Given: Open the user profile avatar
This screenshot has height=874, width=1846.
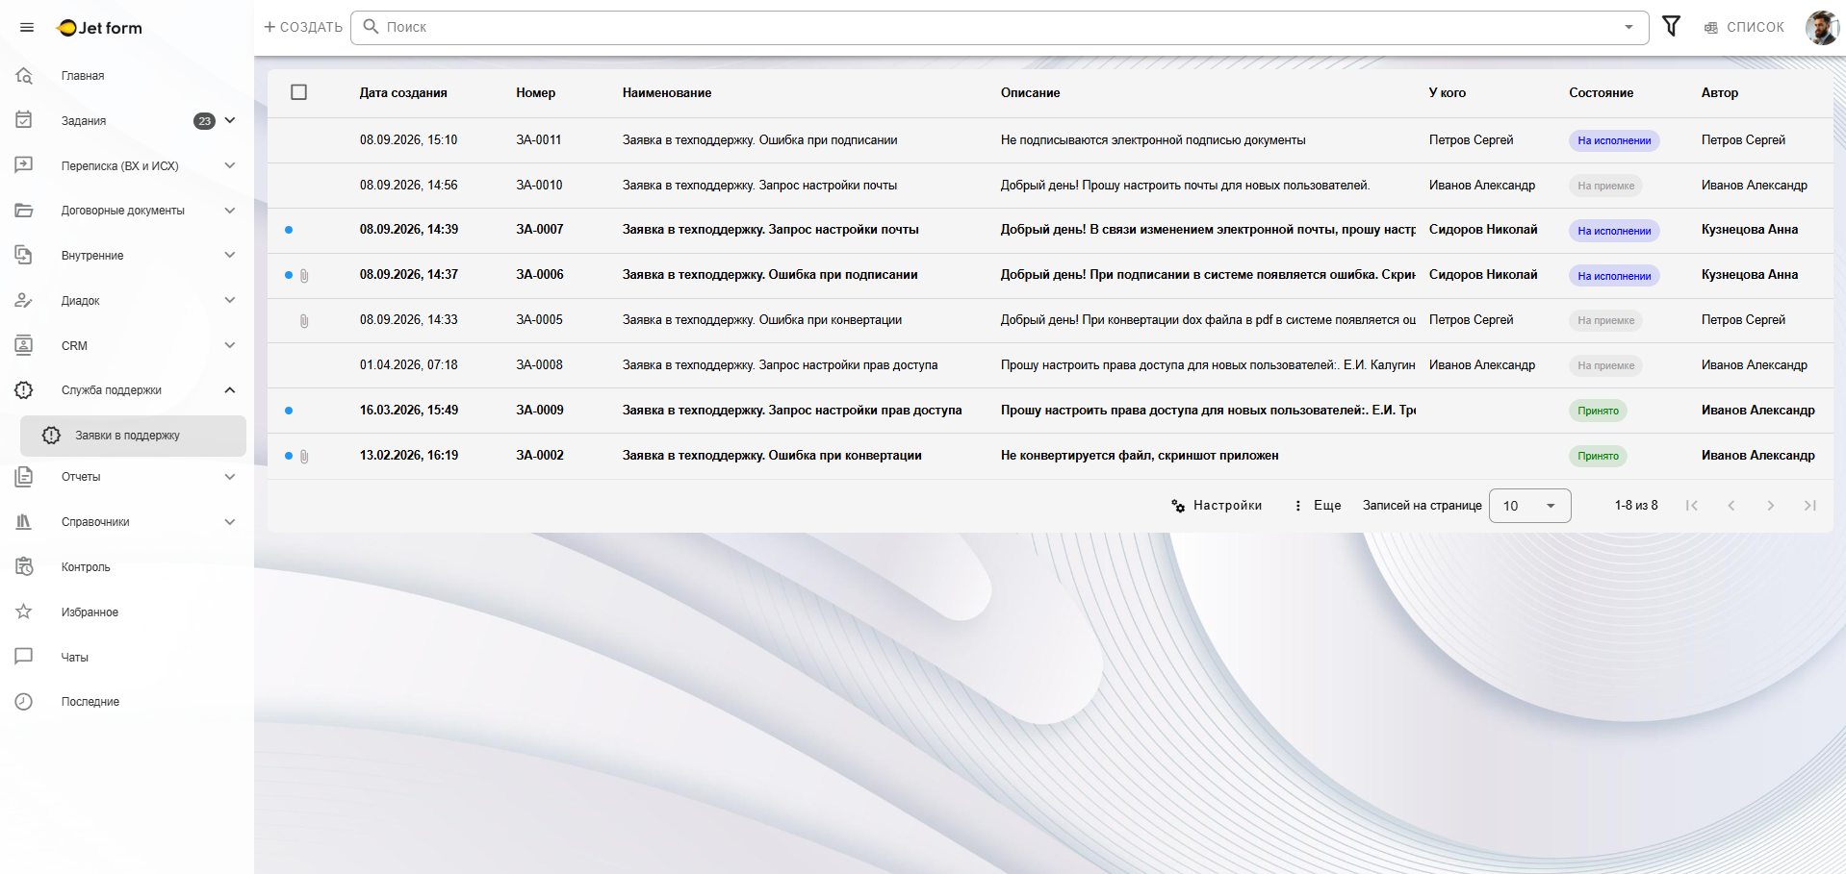Looking at the screenshot, I should click(1822, 28).
